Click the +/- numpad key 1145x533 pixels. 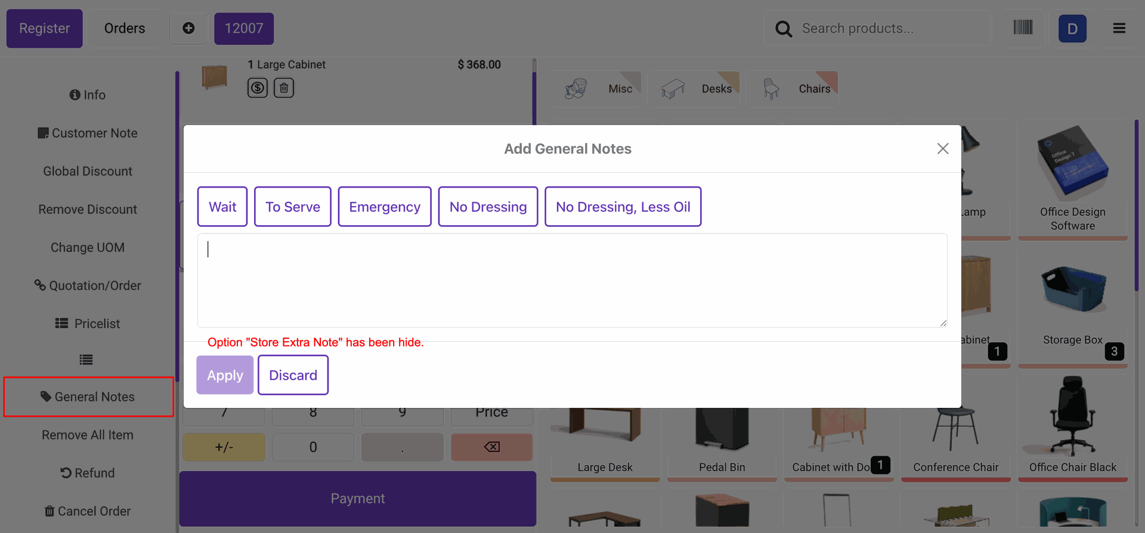tap(224, 447)
